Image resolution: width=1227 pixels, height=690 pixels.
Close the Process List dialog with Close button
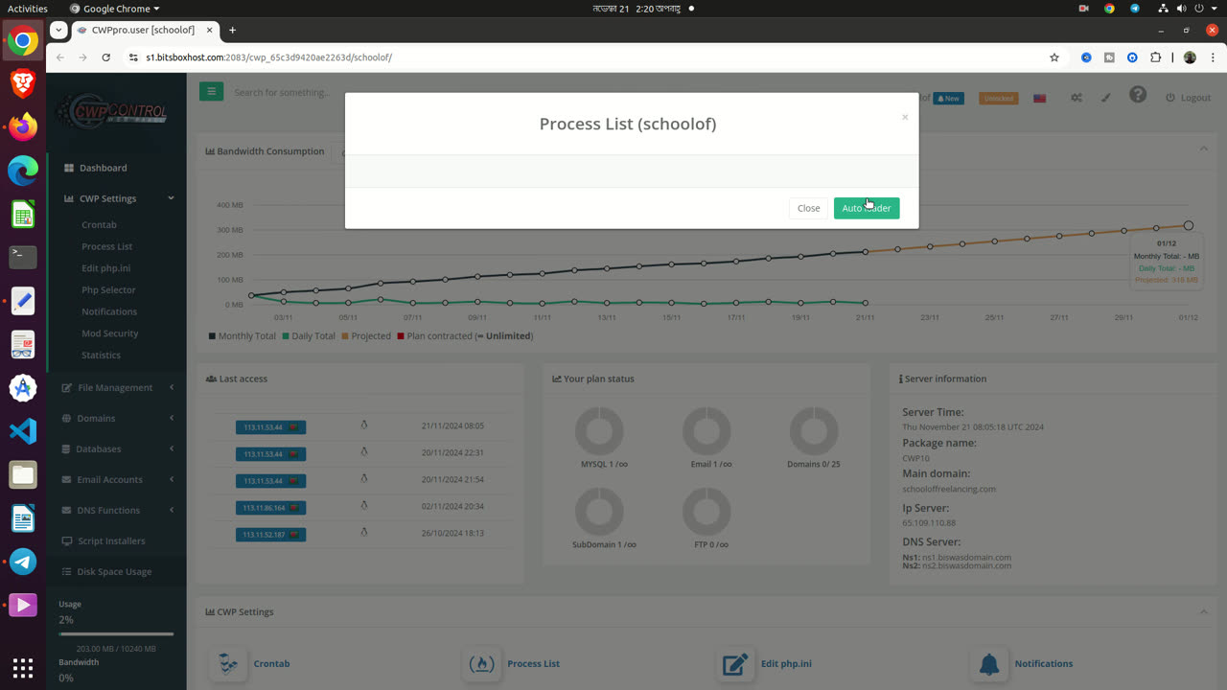pos(808,208)
